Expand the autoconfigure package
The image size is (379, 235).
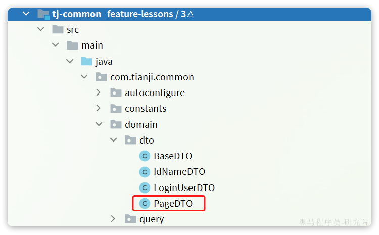98,92
